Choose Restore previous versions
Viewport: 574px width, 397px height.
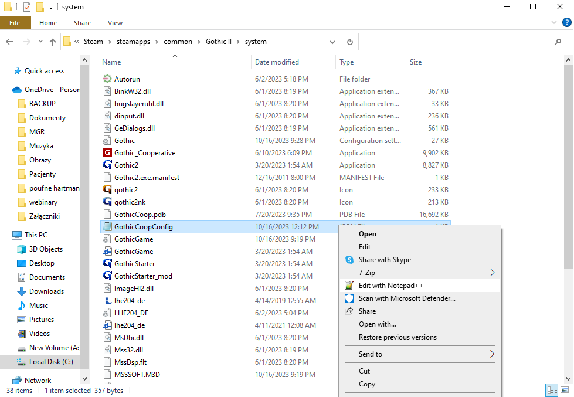click(420, 337)
